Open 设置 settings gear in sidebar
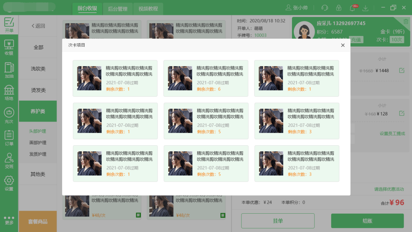Screen dimensions: 412x232 9,183
